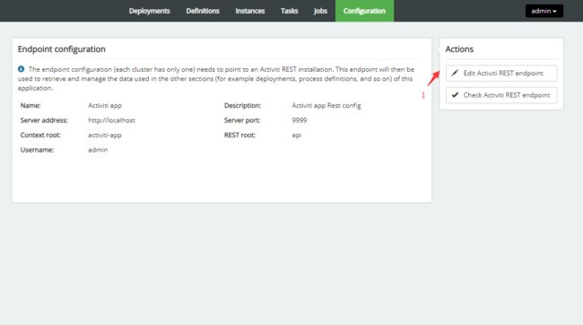The image size is (583, 325).
Task: Click the 'Context root:' label
Action: (x=40, y=136)
